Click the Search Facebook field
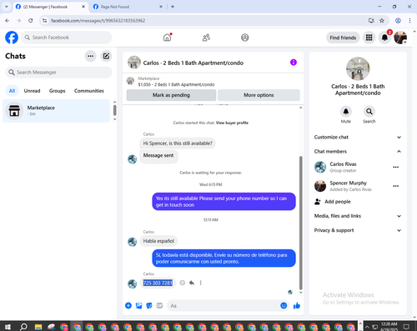 coord(67,38)
